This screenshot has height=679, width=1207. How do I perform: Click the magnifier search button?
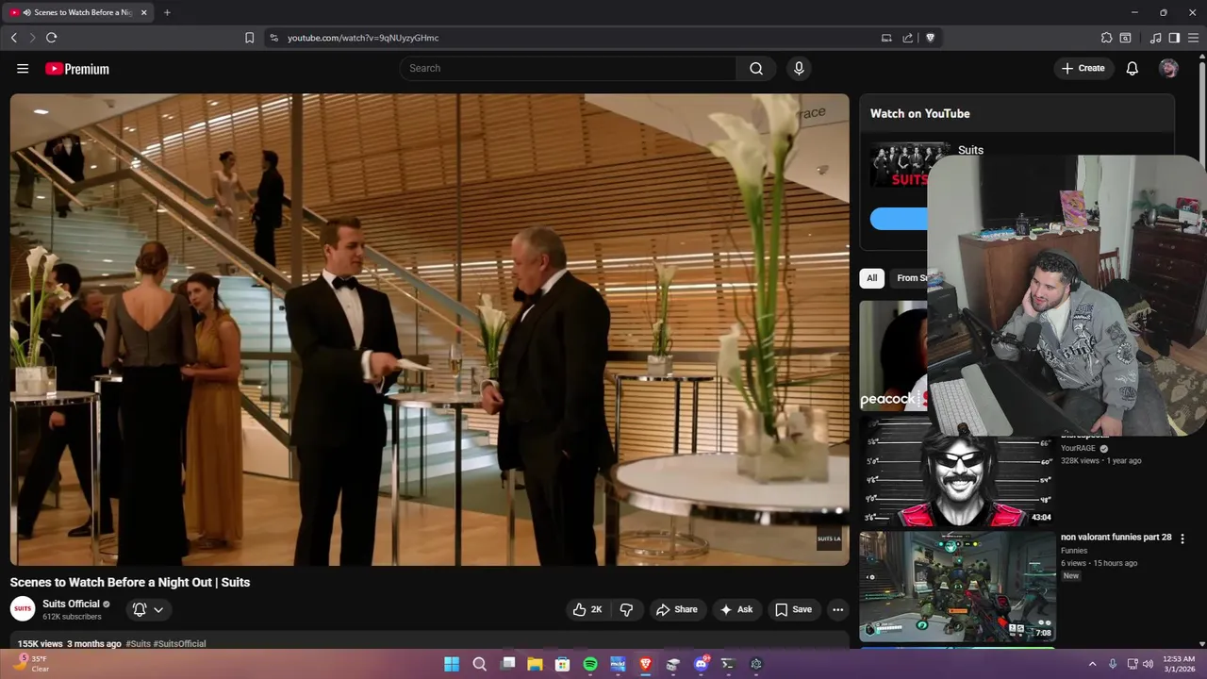tap(756, 68)
